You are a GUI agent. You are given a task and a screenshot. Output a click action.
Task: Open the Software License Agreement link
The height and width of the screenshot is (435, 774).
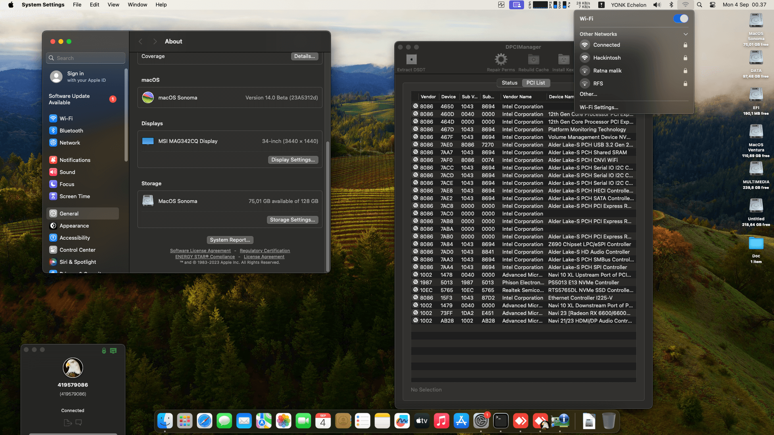(x=200, y=251)
